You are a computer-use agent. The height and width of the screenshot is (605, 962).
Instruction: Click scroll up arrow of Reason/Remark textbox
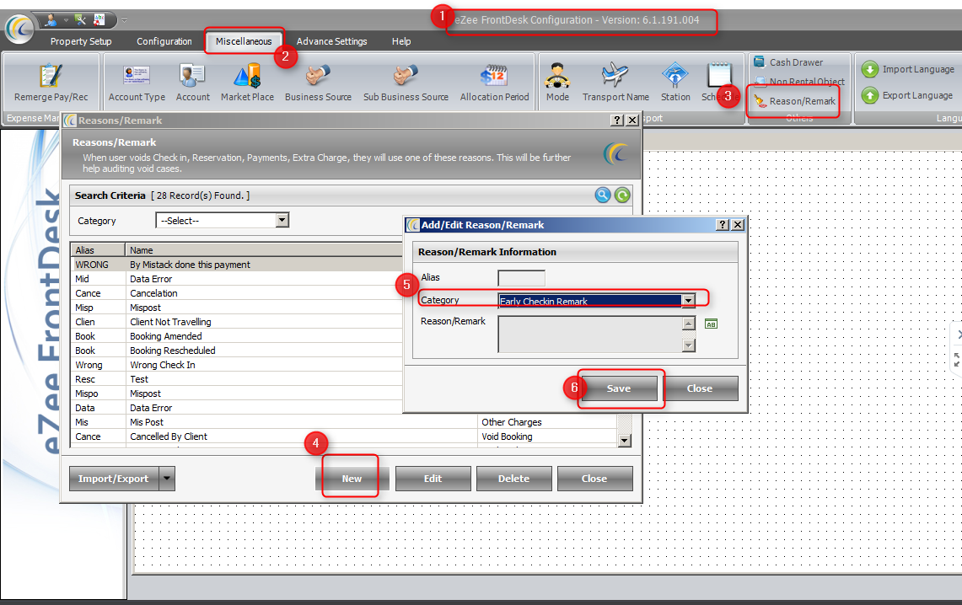click(688, 324)
